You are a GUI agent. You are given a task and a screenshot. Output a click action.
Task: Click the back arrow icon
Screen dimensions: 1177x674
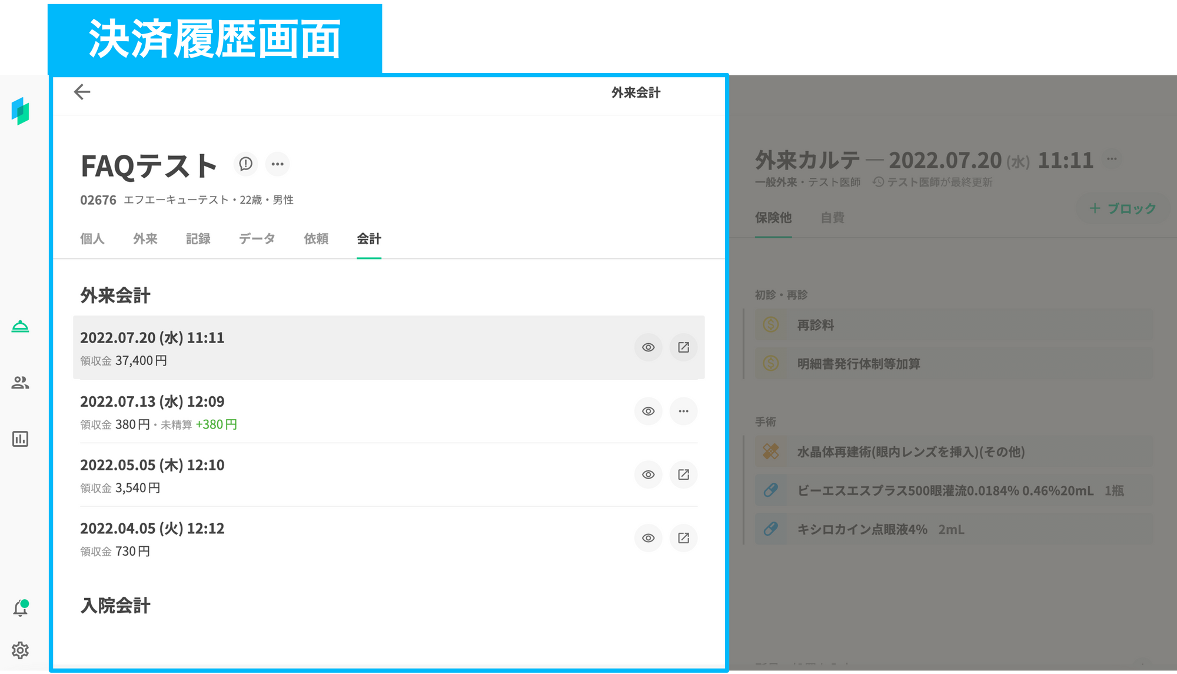82,92
